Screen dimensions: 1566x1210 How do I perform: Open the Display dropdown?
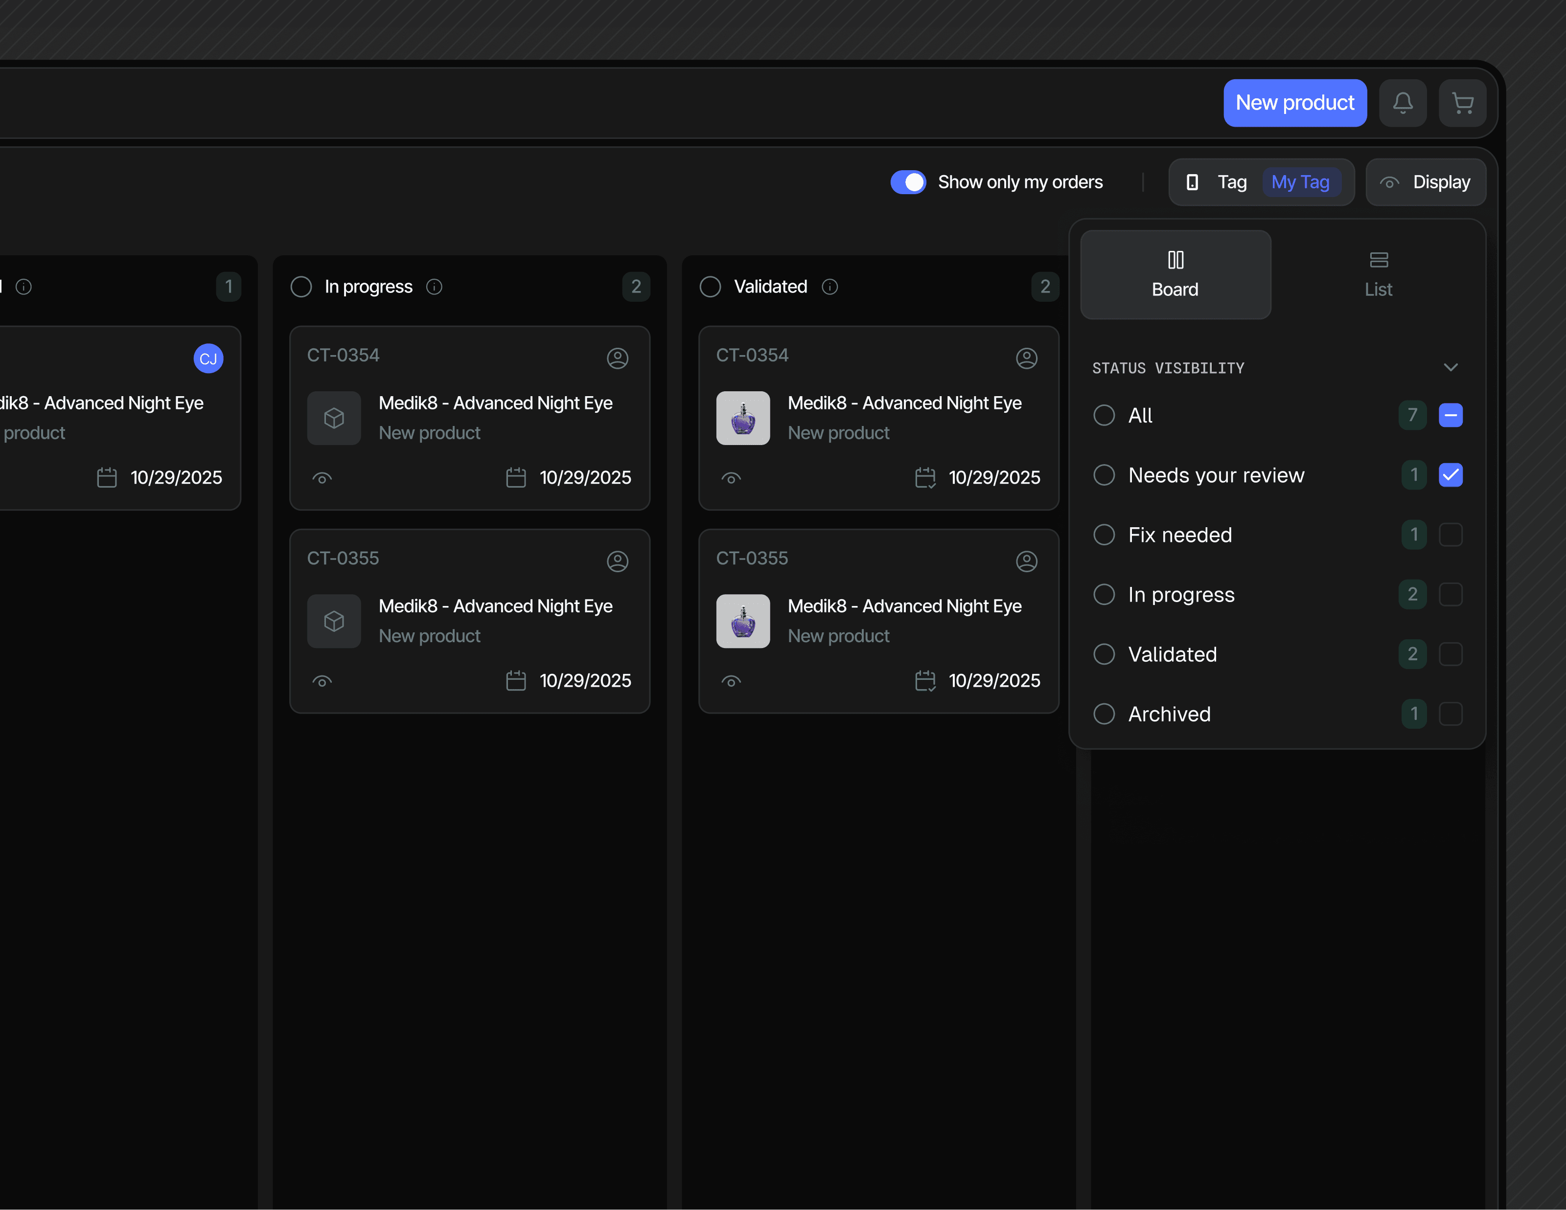[1425, 182]
